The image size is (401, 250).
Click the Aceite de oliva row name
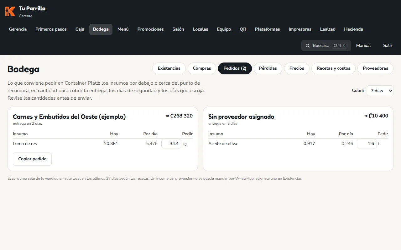pyautogui.click(x=223, y=144)
